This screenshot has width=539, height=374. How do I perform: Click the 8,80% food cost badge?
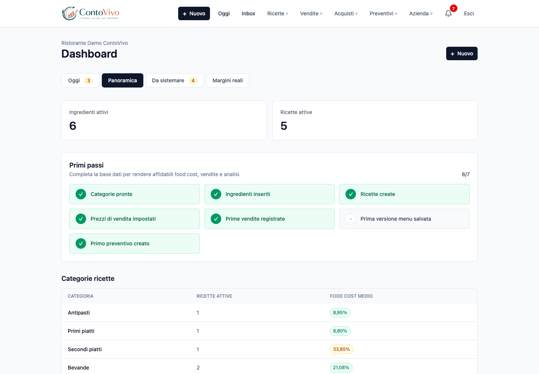pos(340,331)
